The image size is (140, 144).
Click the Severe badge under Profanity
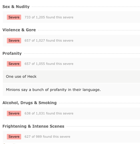pyautogui.click(x=14, y=64)
